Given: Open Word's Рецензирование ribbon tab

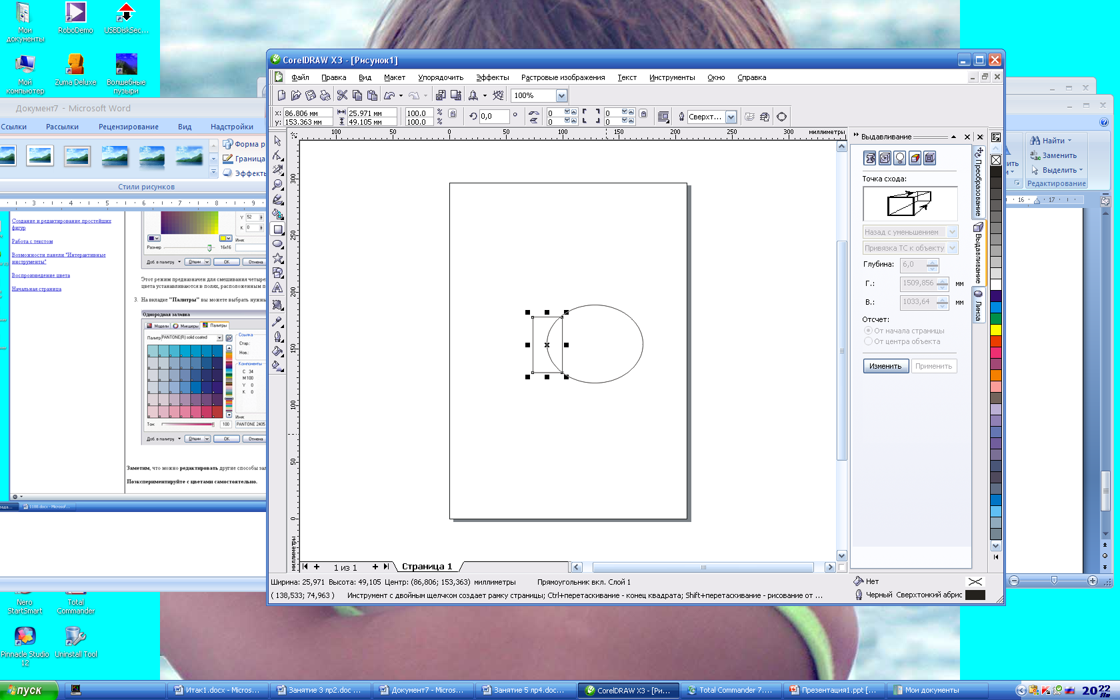Looking at the screenshot, I should pos(129,127).
